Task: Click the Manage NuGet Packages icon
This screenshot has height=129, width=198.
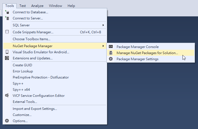Action: 111,53
